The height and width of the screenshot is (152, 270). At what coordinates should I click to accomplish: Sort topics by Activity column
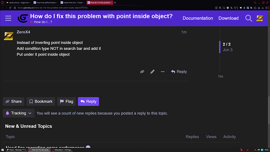pyautogui.click(x=229, y=137)
